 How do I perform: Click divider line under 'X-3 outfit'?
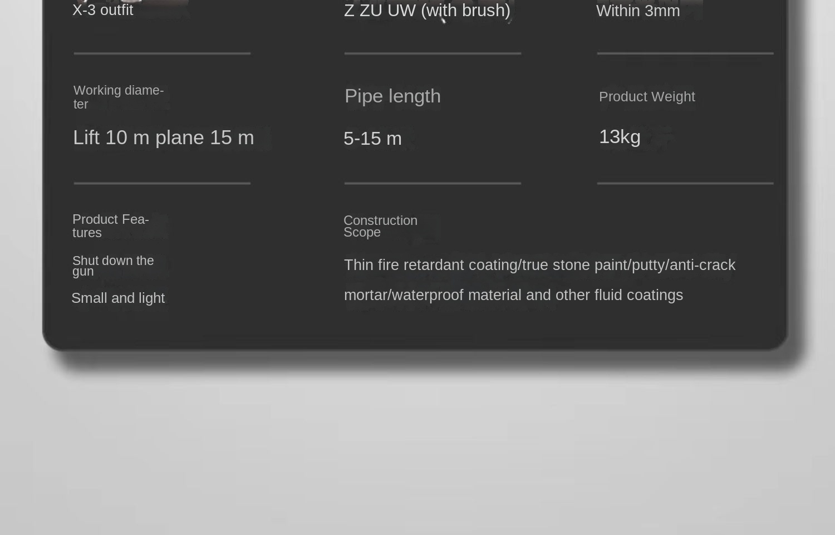[x=162, y=53]
